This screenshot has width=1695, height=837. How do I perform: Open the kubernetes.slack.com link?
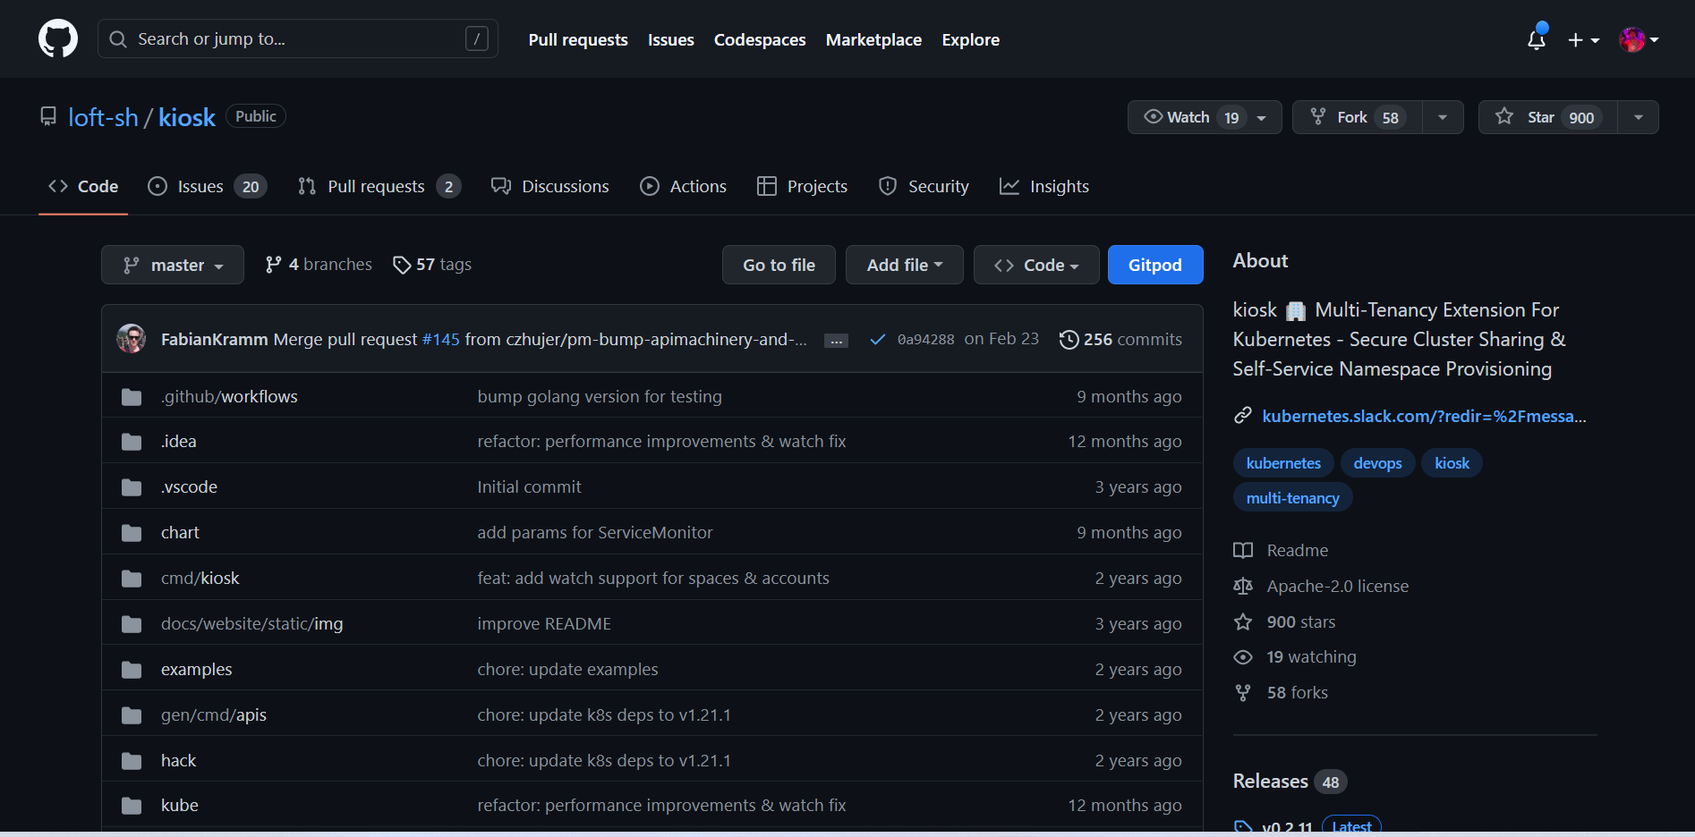(x=1424, y=416)
